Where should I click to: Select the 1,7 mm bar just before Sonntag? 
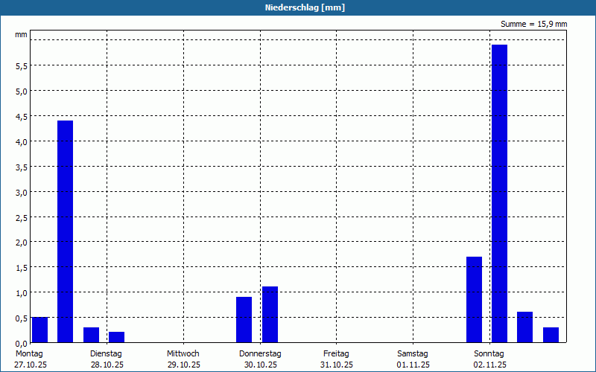tap(474, 300)
